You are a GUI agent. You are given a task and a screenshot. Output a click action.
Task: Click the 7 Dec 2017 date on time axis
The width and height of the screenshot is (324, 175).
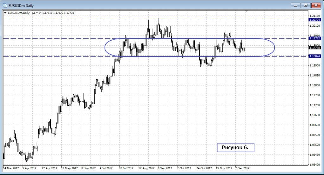click(242, 168)
